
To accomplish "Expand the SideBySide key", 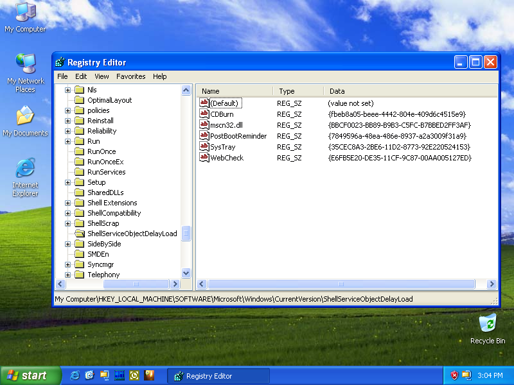I will pyautogui.click(x=67, y=244).
